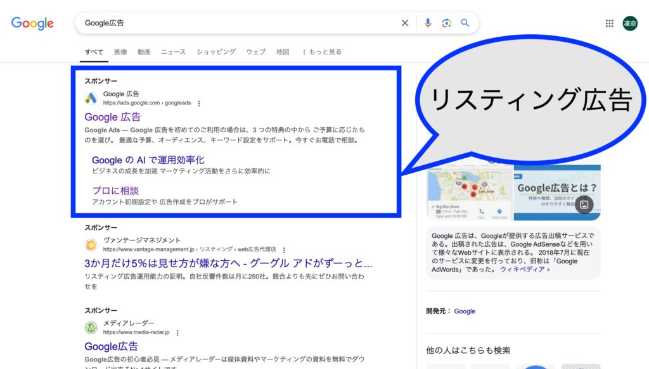Click the Google 広告 site name above ads.google.com
The height and width of the screenshot is (369, 649).
point(121,94)
